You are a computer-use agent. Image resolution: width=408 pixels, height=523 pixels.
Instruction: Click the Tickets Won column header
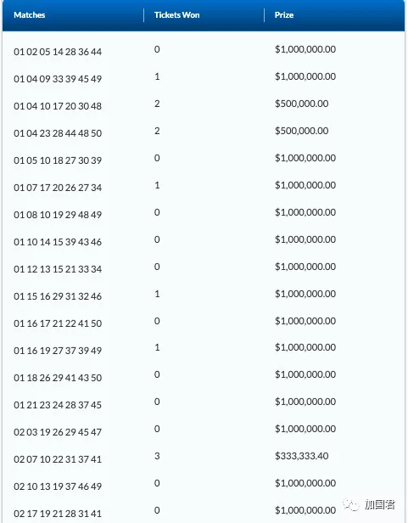tap(176, 15)
